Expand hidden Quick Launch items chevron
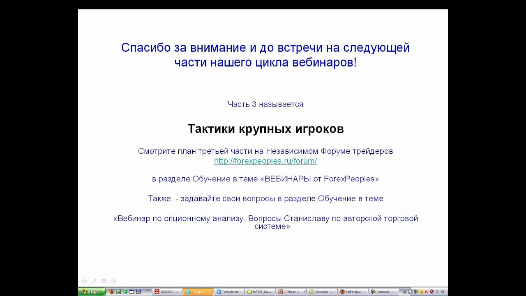526x296 pixels. coord(148,290)
